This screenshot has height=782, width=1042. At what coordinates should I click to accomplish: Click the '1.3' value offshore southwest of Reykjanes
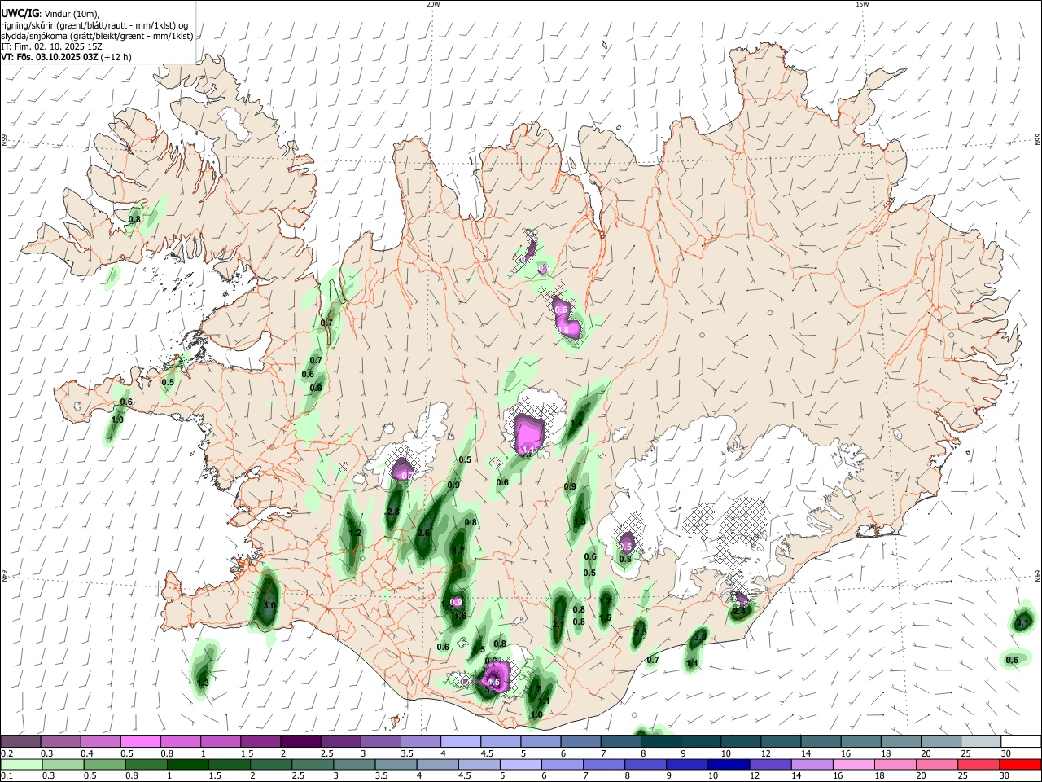[204, 683]
